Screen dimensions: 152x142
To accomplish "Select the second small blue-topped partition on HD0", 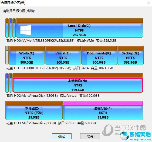I will (11, 28).
